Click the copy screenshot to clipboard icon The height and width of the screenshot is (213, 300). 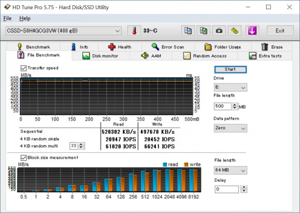[x=204, y=31]
